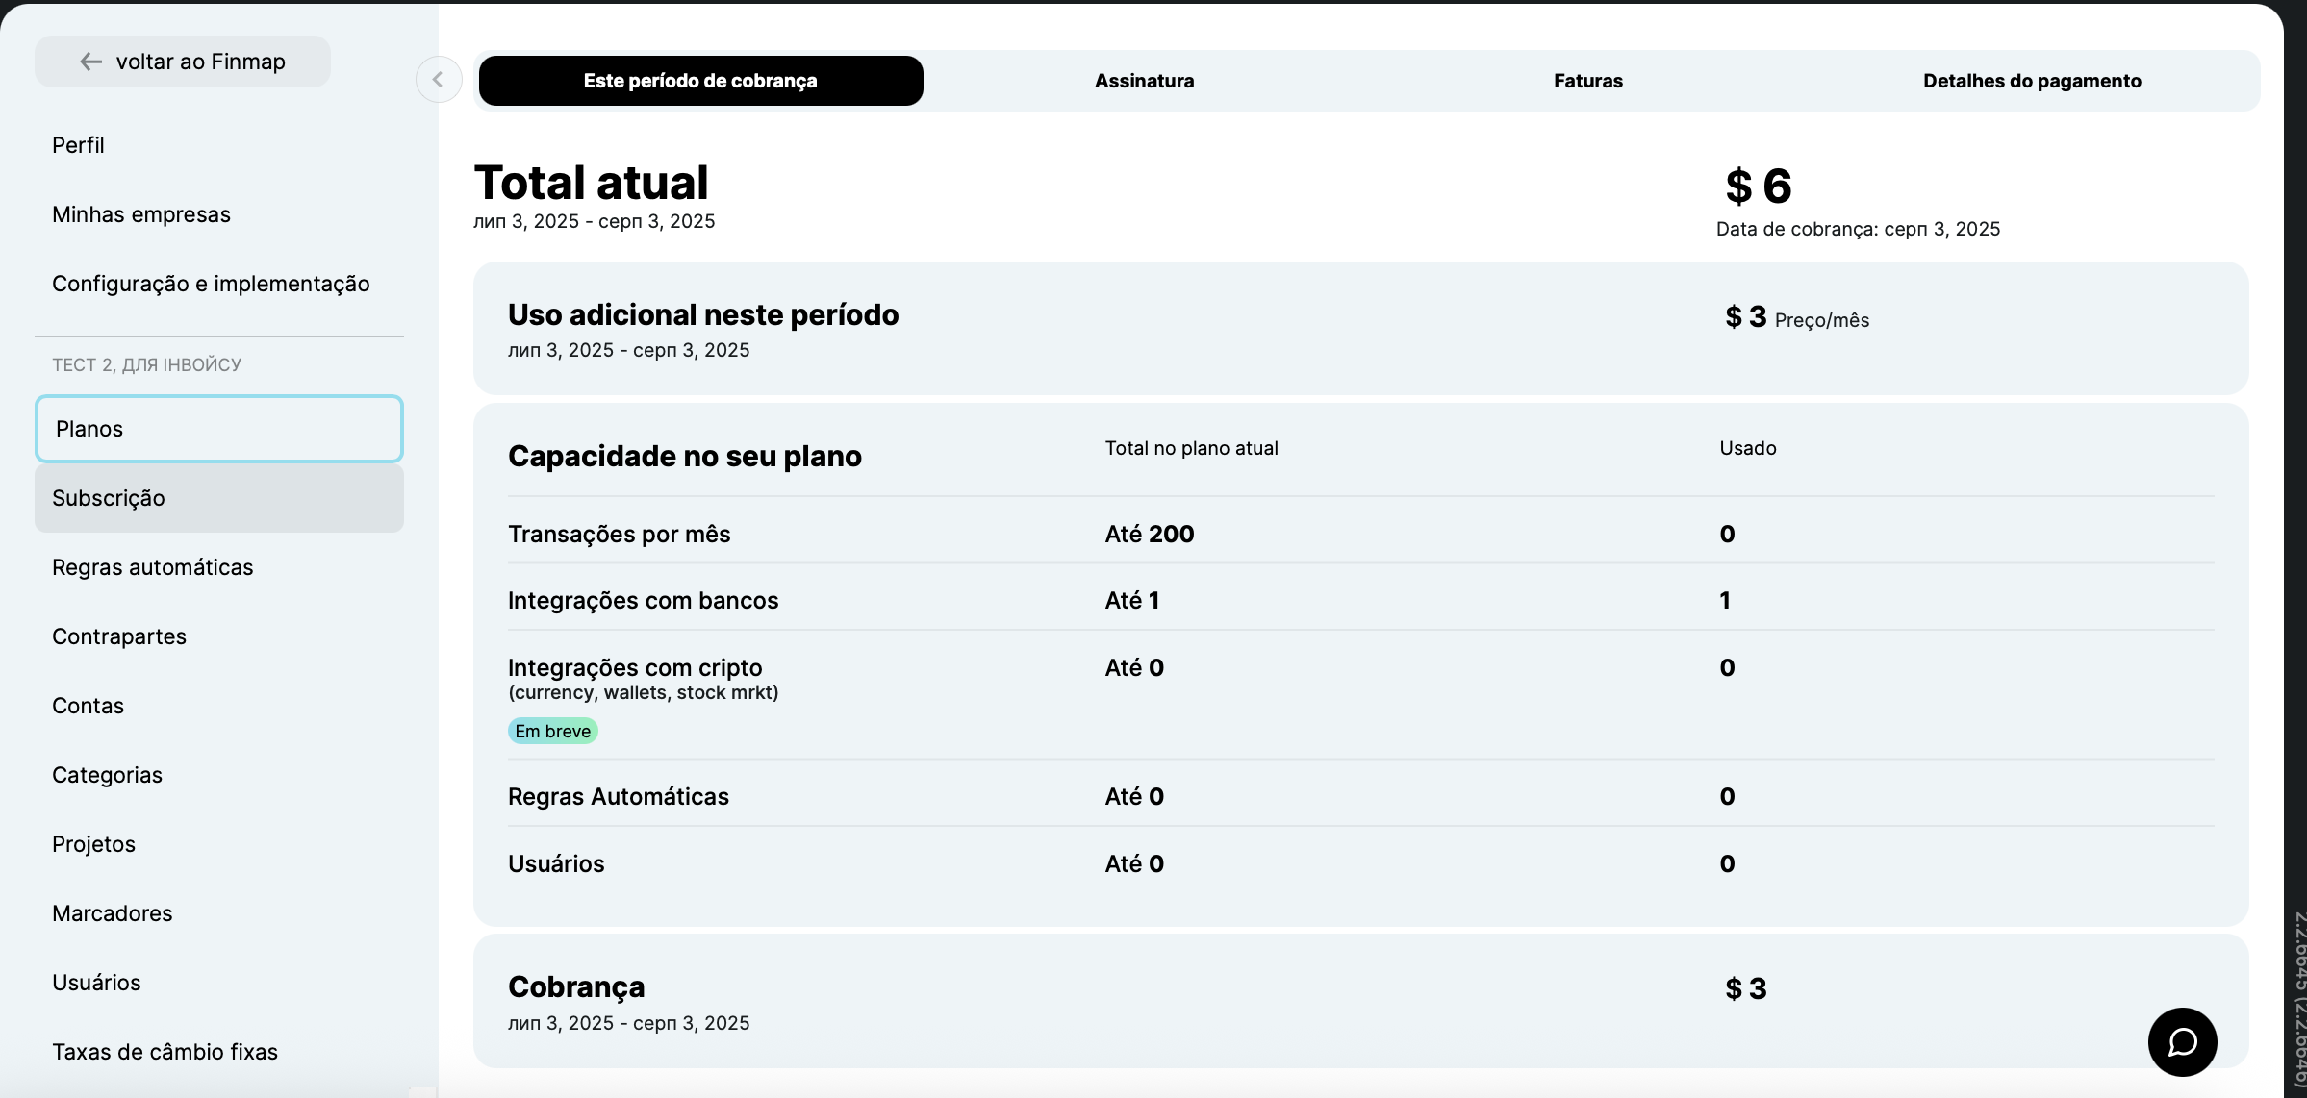Open the chat support bubble icon
The width and height of the screenshot is (2307, 1098).
pyautogui.click(x=2182, y=1042)
